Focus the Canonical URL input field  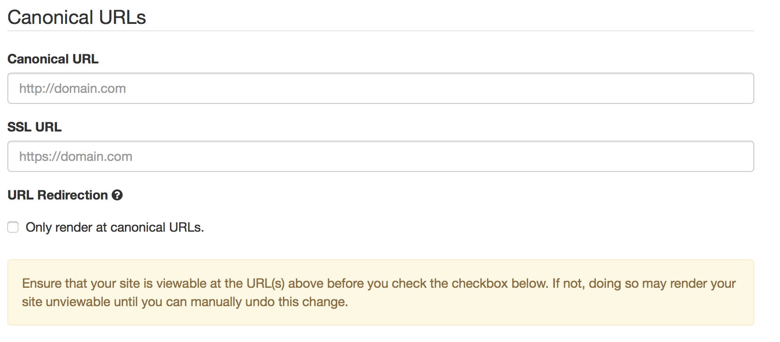point(380,88)
